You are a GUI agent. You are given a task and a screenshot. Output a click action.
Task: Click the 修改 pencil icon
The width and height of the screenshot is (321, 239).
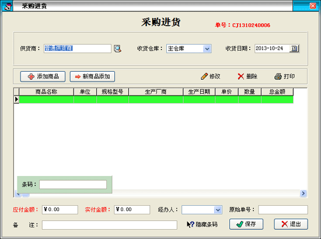tap(204, 76)
